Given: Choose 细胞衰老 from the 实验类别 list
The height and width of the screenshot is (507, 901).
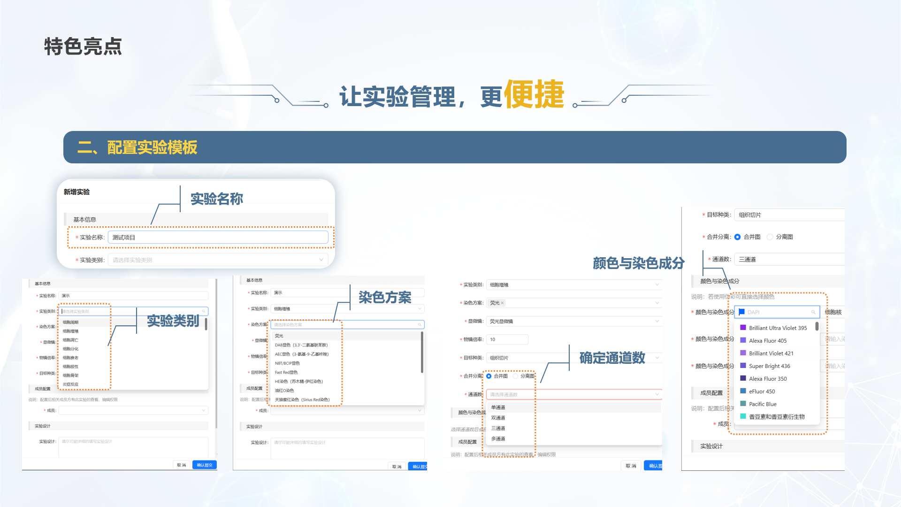Looking at the screenshot, I should pos(71,358).
